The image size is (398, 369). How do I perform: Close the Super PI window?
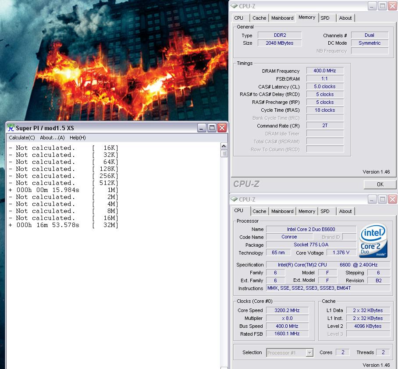point(222,128)
